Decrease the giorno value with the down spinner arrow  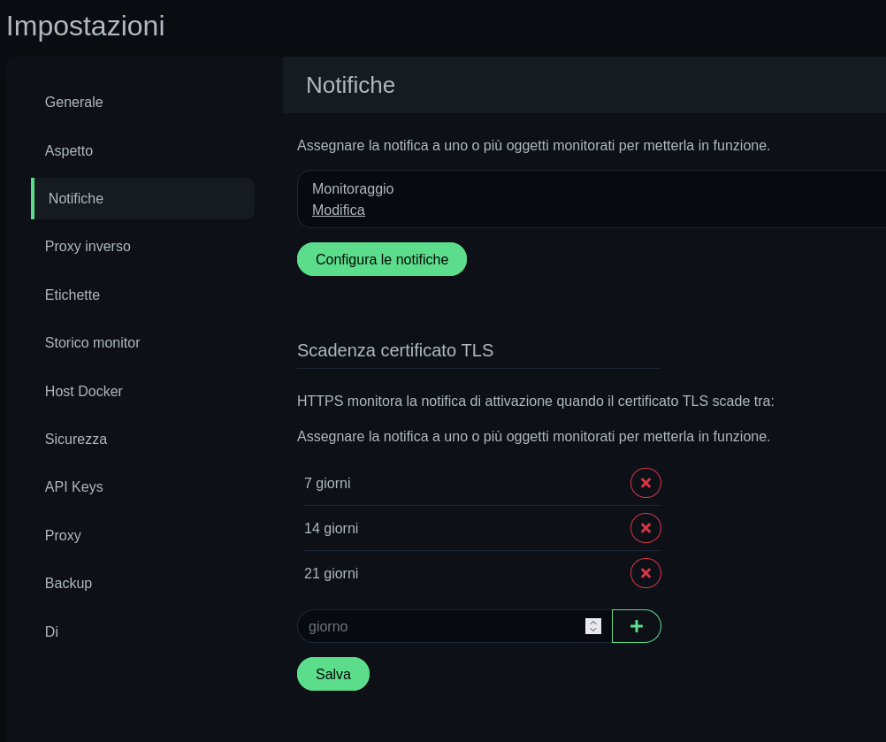[592, 630]
